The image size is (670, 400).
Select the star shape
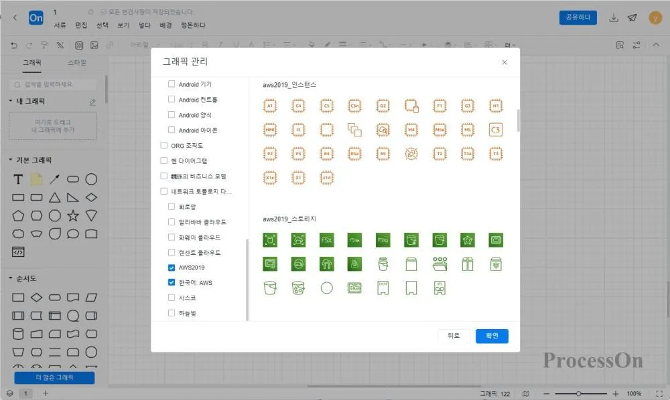point(73,216)
